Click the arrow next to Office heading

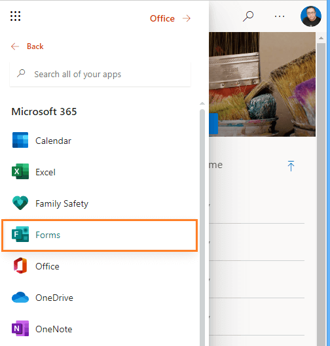click(x=187, y=18)
